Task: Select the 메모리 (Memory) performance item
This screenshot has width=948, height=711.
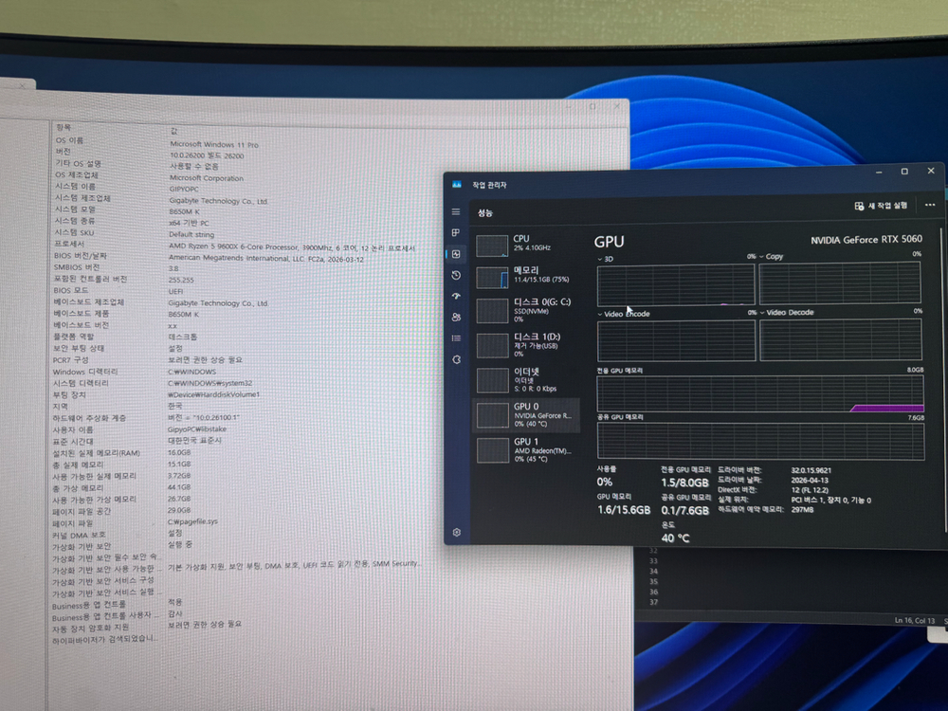Action: pos(525,276)
